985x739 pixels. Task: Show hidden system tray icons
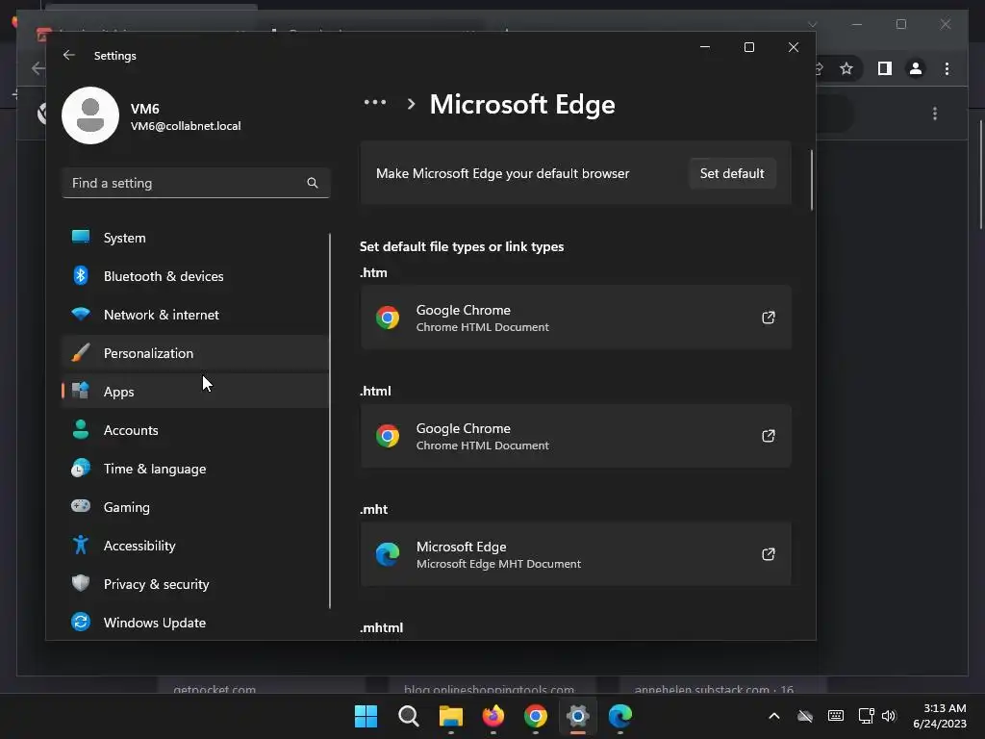tap(774, 716)
